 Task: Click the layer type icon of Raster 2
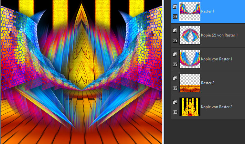click(175, 78)
